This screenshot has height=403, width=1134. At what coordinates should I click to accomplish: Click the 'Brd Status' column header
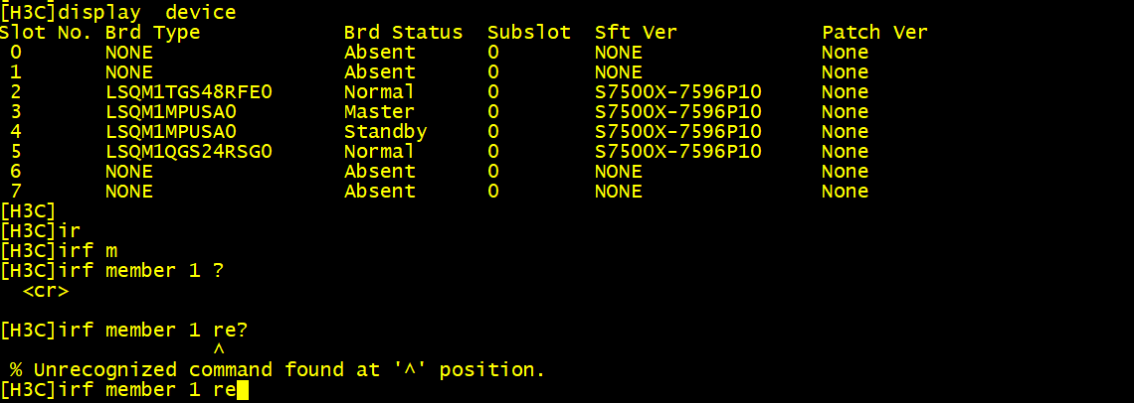(403, 33)
